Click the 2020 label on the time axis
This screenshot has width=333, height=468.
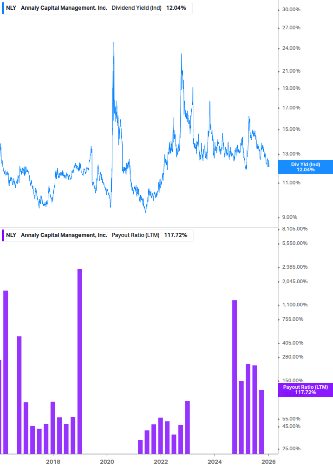tap(107, 461)
